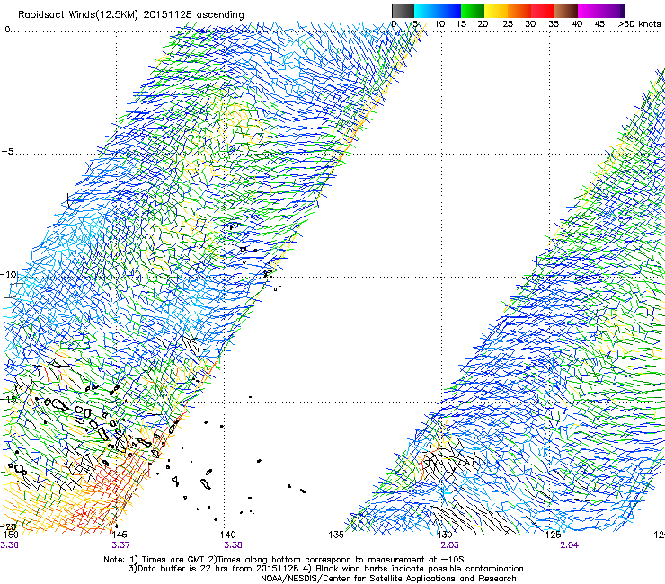Click the "35" label under the color bar

554,24
